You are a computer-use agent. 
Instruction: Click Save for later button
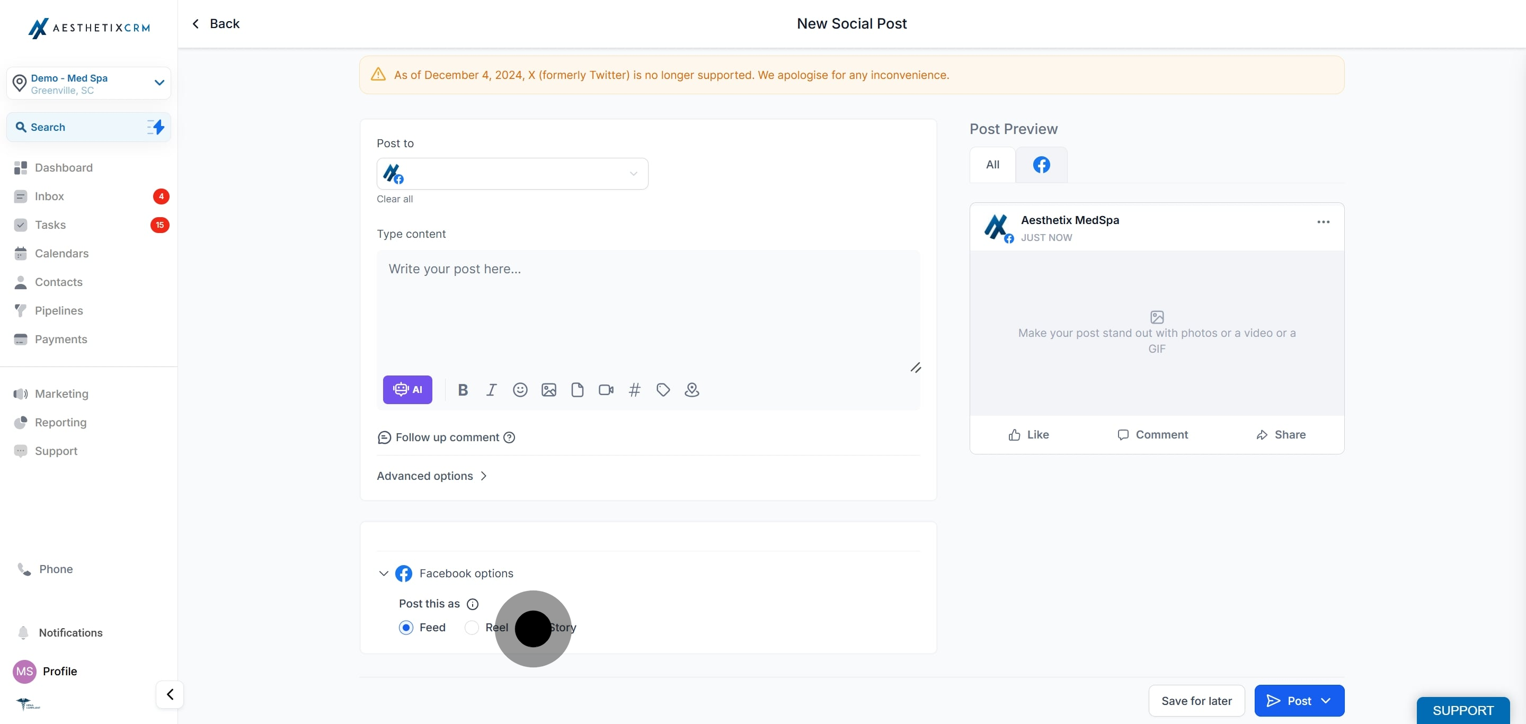pyautogui.click(x=1196, y=700)
